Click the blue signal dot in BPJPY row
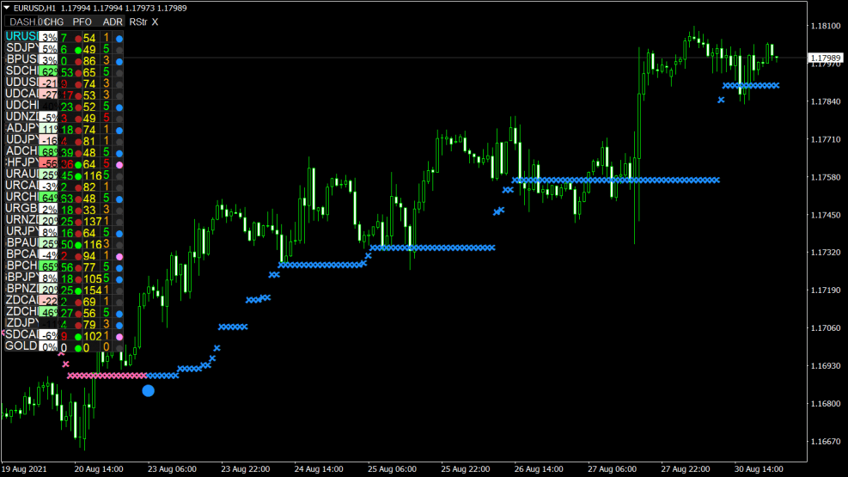The width and height of the screenshot is (848, 477). [x=119, y=279]
